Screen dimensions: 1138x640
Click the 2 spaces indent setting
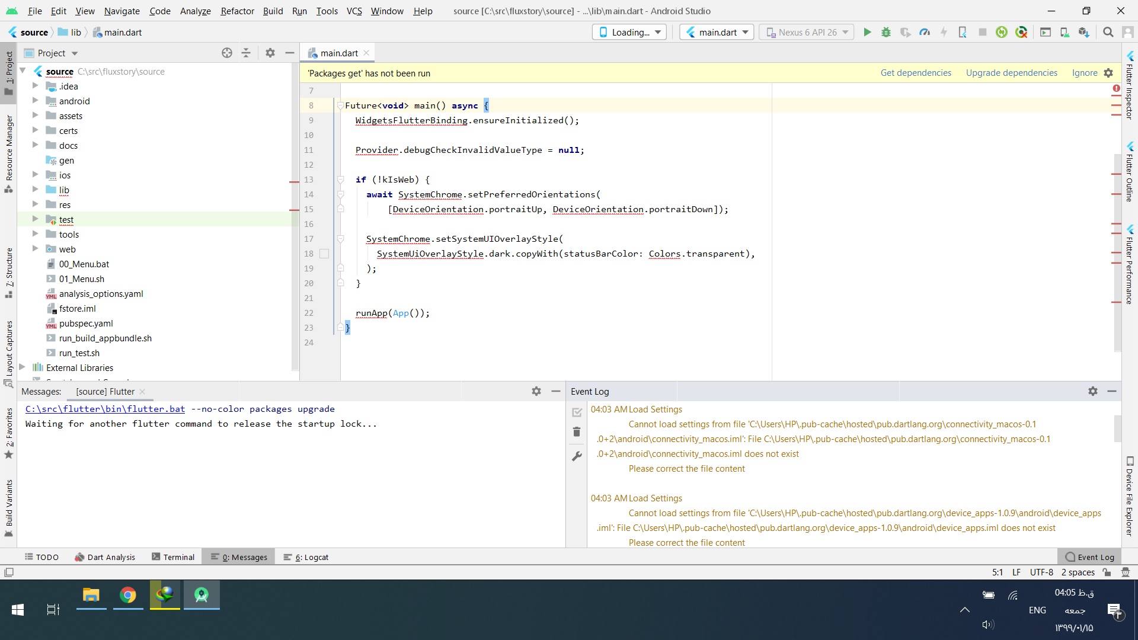[x=1078, y=572]
